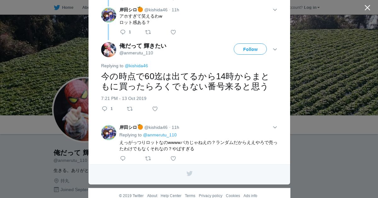Like the main tweet with the heart icon
Image resolution: width=378 pixels, height=198 pixels.
tap(155, 109)
